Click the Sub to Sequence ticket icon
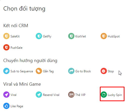 click(6, 71)
